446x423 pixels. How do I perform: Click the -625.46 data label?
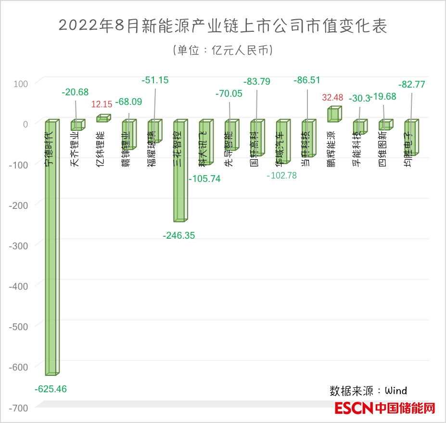pos(51,389)
